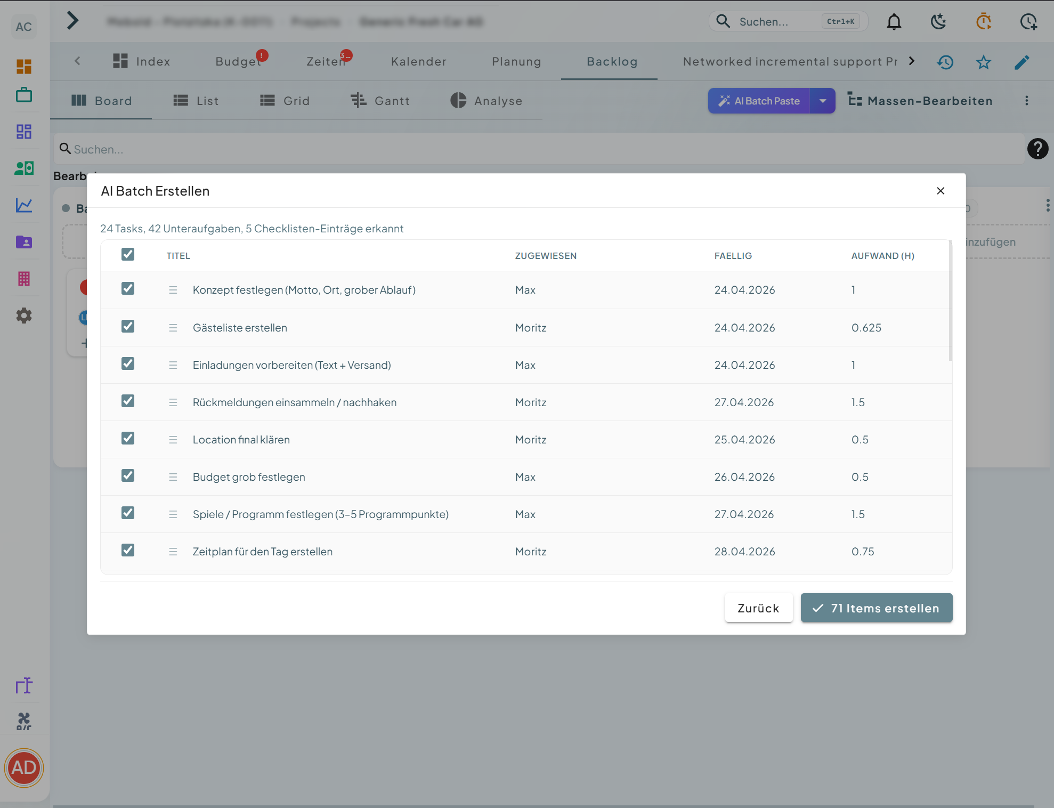The height and width of the screenshot is (808, 1054).
Task: Open the notifications bell
Action: pos(894,22)
